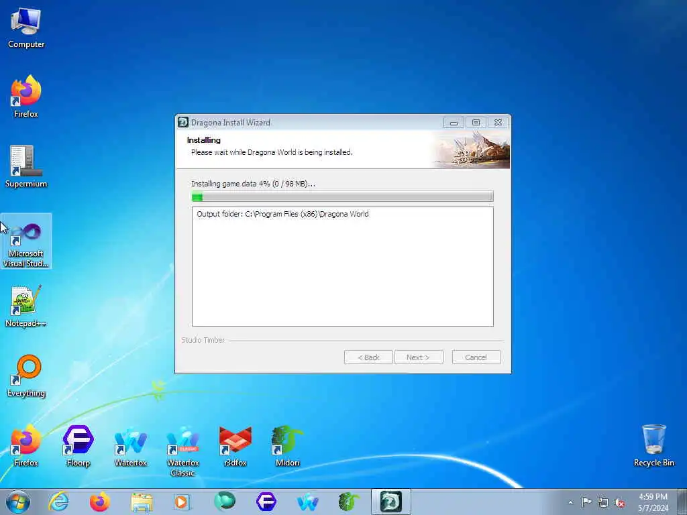Click the 'Installing game data 4%' status text

pyautogui.click(x=253, y=184)
